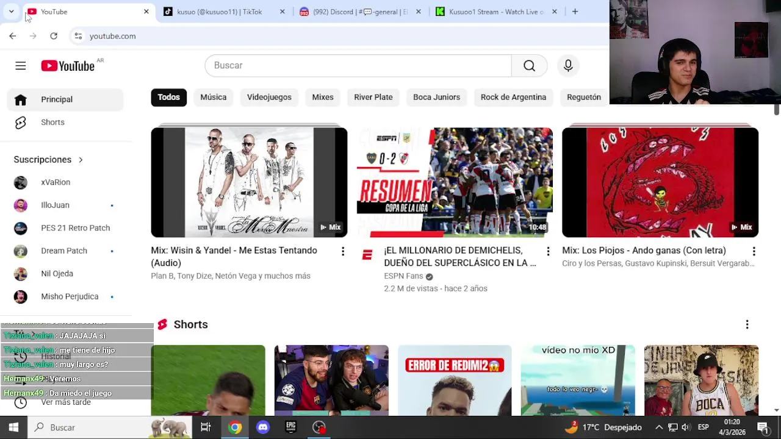
Task: Open Ver más tarde in sidebar
Action: tap(66, 402)
